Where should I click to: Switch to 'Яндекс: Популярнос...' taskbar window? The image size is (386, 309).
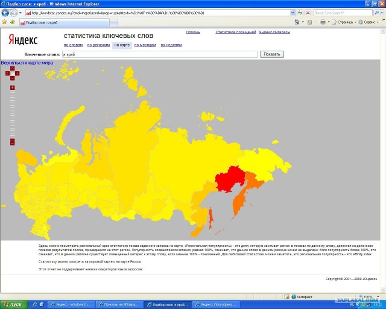(216, 305)
